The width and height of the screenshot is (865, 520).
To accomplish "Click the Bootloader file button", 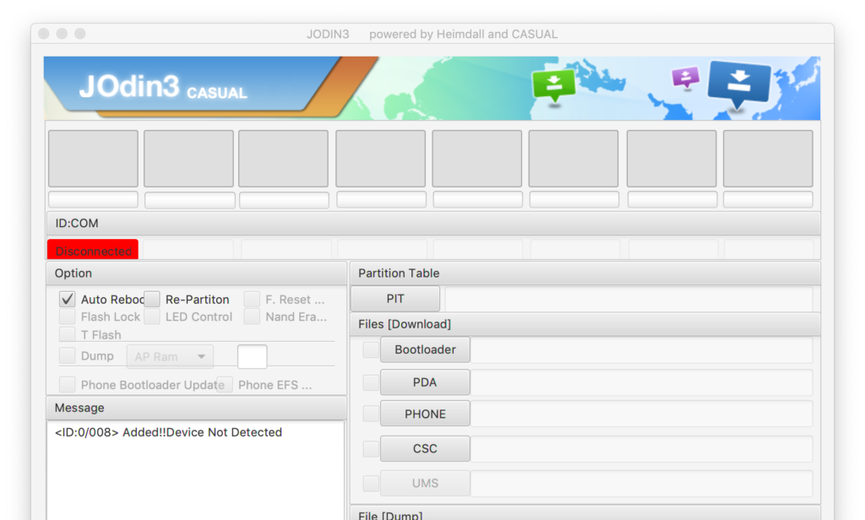I will [425, 349].
